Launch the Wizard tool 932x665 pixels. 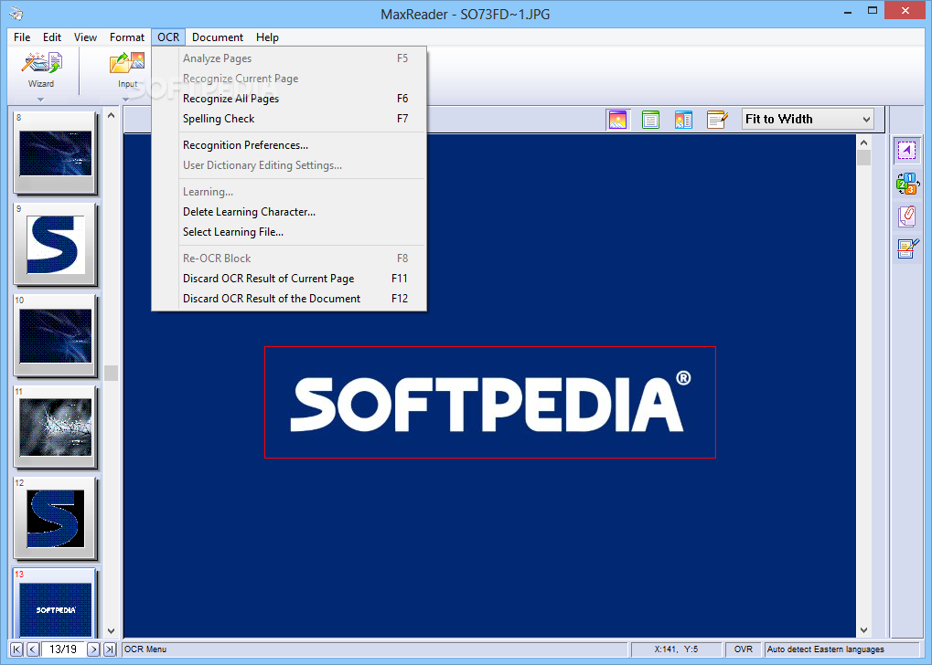coord(41,70)
